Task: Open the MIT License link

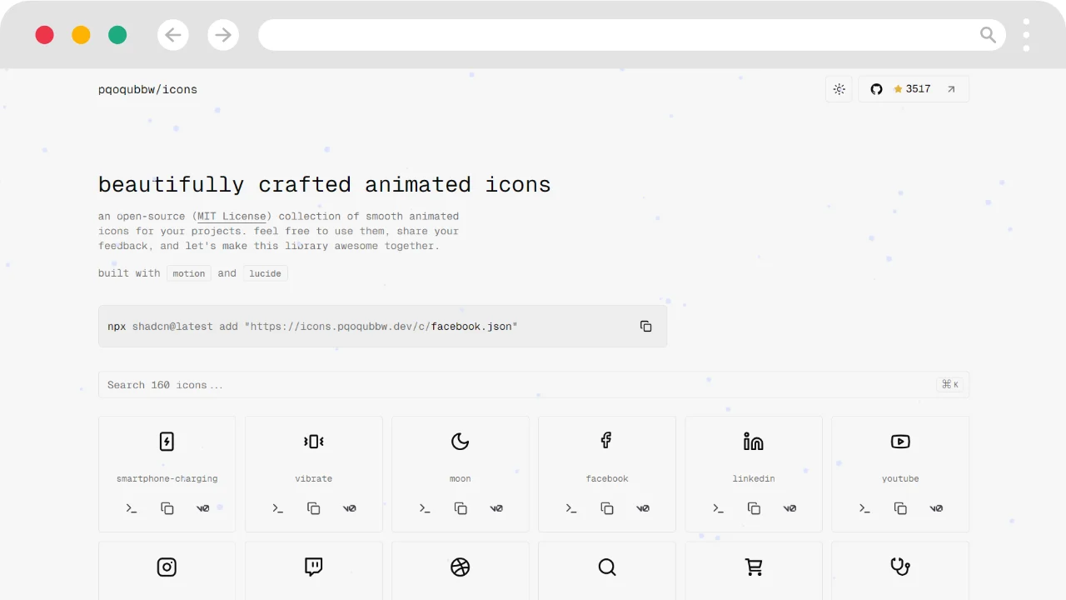Action: [x=232, y=216]
